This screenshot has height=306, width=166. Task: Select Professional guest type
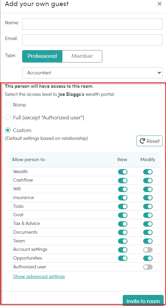(42, 56)
